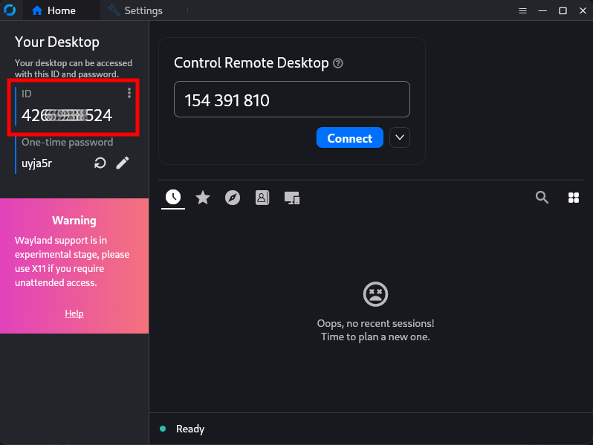Click the RustDesk logo icon

pos(10,10)
